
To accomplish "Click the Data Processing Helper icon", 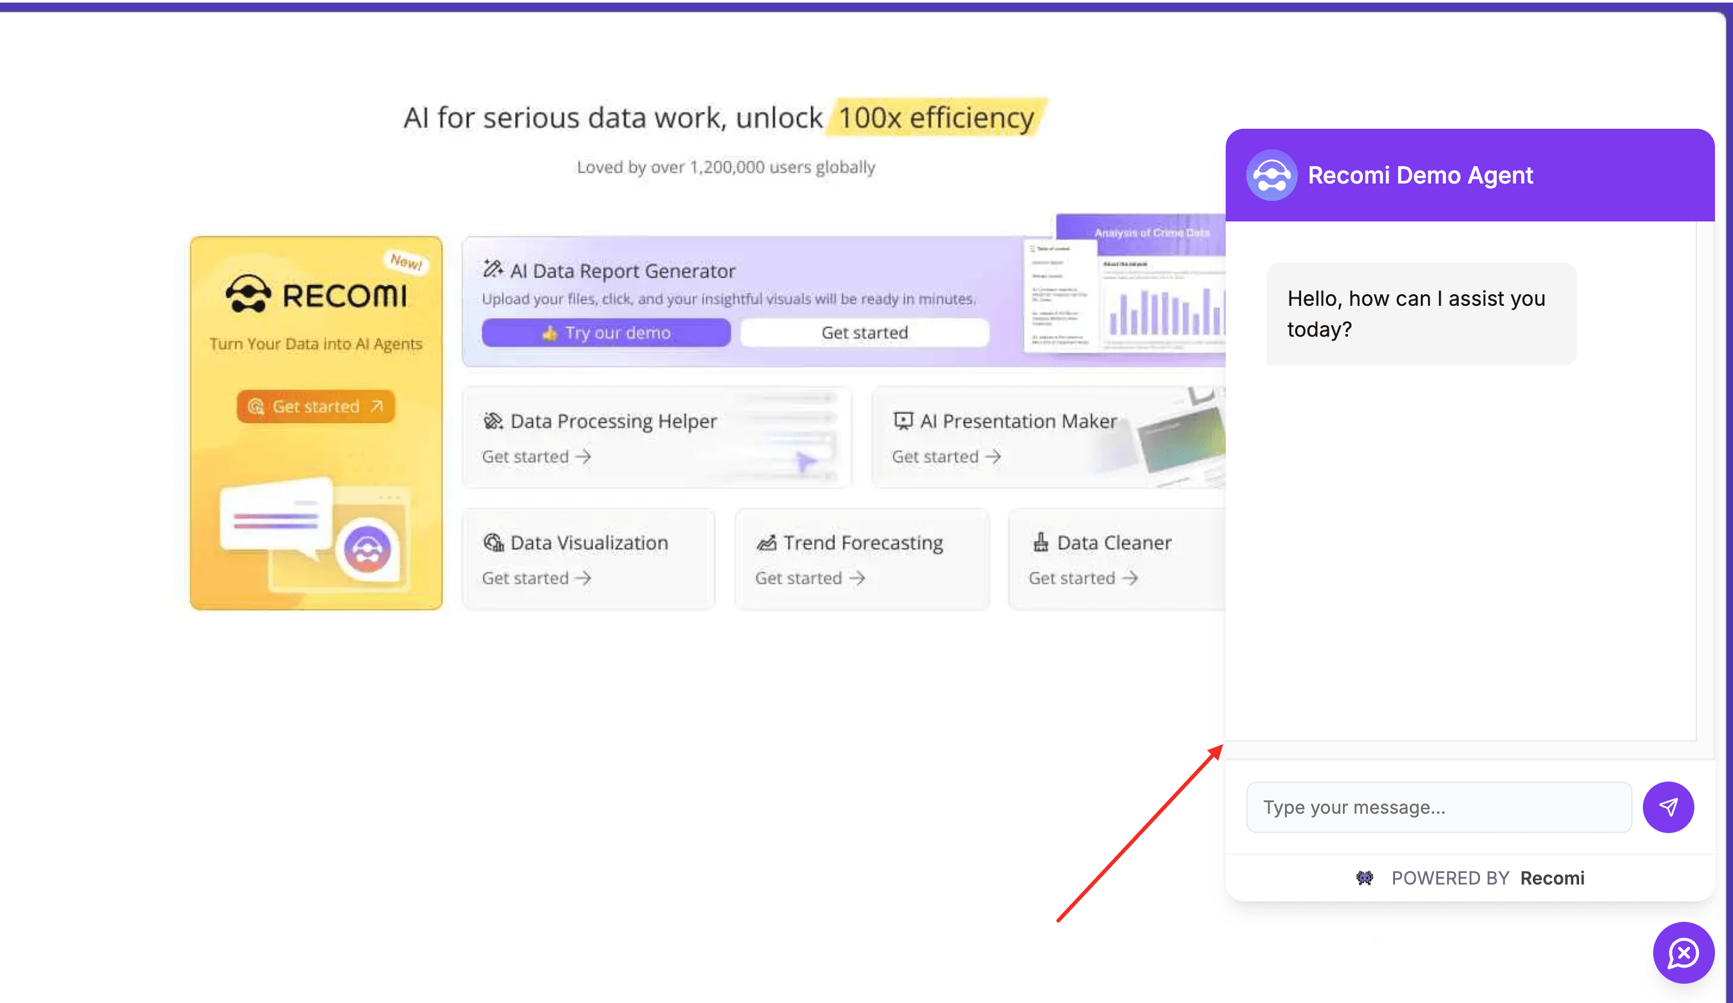I will pyautogui.click(x=493, y=420).
